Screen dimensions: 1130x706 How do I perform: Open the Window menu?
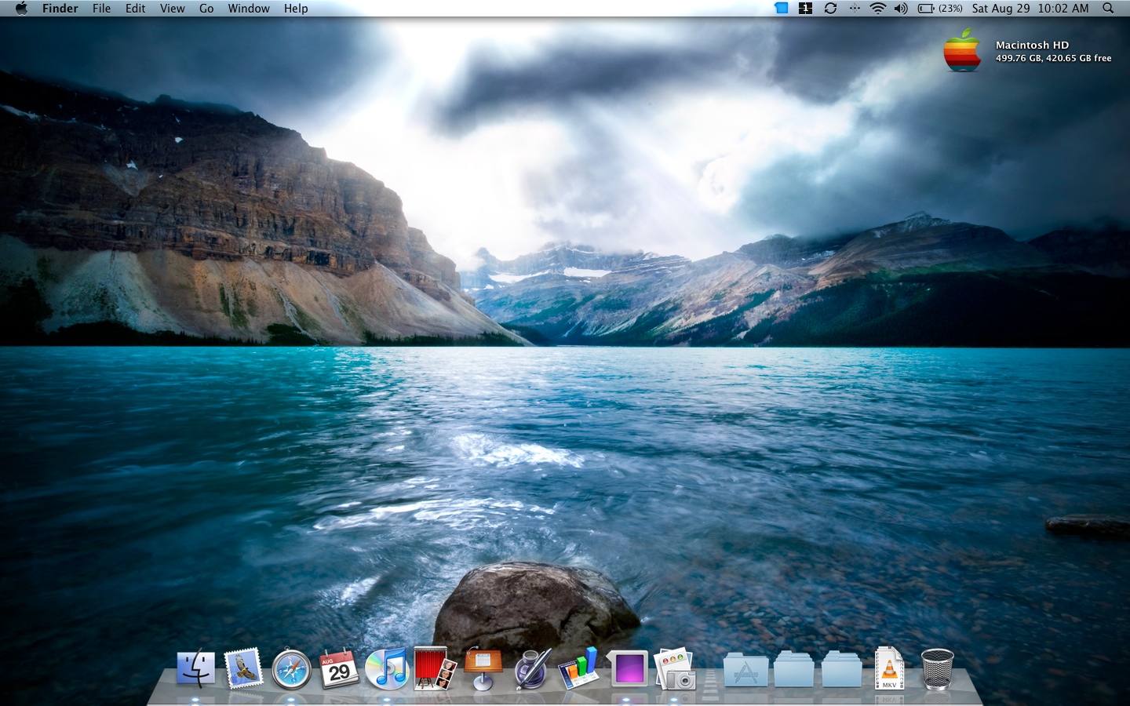tap(249, 9)
